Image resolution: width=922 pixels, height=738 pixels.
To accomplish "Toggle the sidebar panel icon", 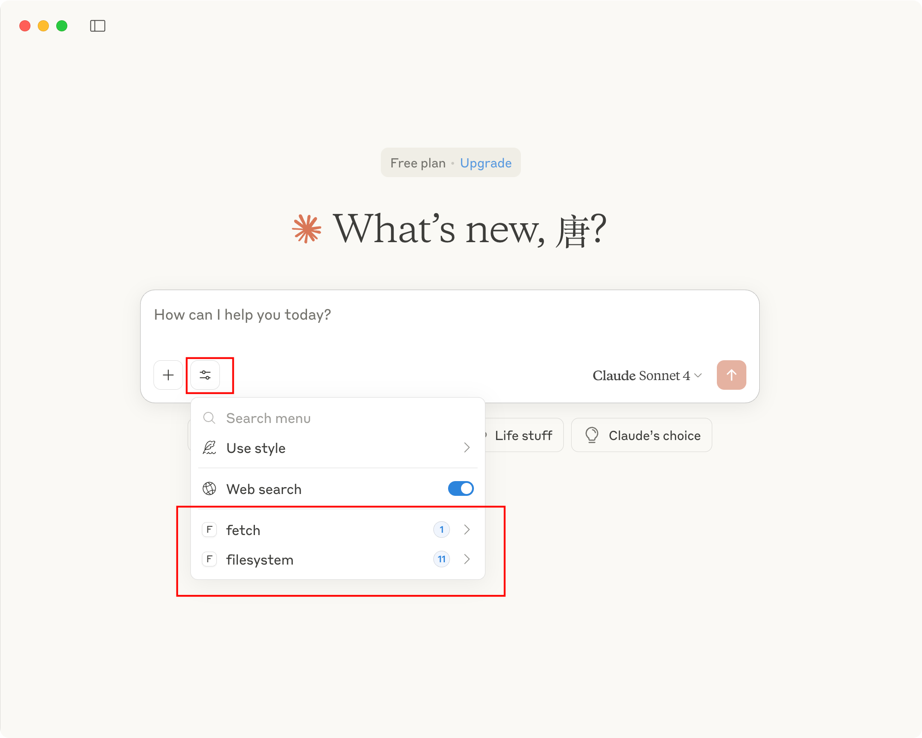I will tap(98, 26).
